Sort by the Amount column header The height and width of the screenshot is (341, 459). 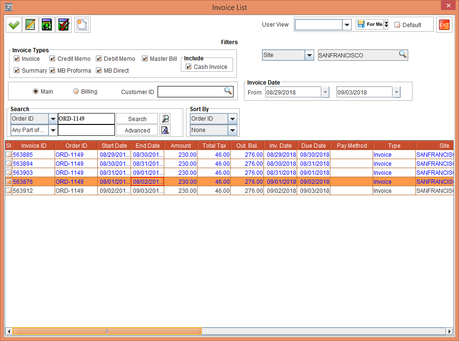(181, 146)
